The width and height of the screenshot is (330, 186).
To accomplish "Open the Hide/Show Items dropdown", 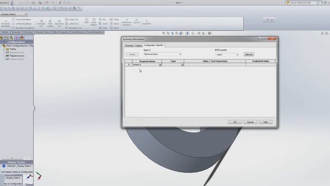I will 193,33.
